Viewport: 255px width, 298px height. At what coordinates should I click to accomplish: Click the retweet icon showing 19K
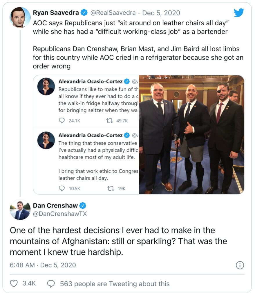[111, 188]
